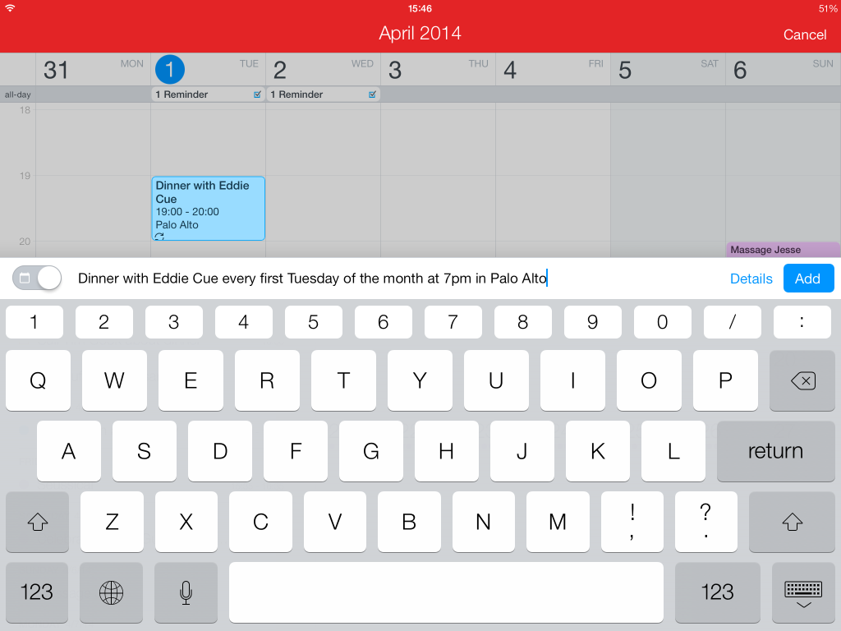841x631 pixels.
Task: Tap the Add button
Action: click(x=808, y=279)
